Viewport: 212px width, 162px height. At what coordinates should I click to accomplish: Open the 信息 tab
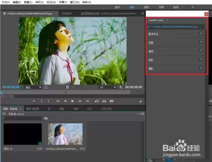(61, 109)
